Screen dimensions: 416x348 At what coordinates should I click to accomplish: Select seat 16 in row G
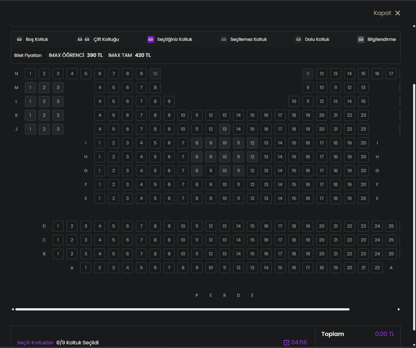pos(308,171)
